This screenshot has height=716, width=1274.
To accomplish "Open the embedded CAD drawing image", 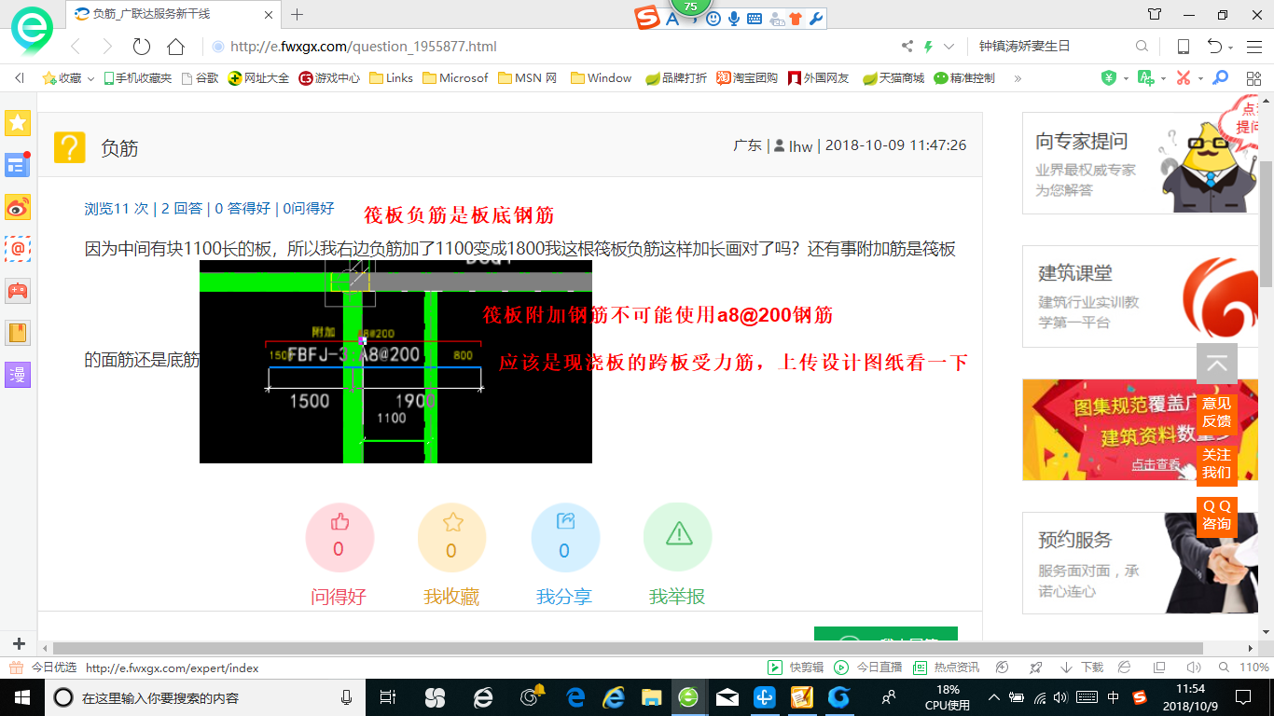I will 395,362.
